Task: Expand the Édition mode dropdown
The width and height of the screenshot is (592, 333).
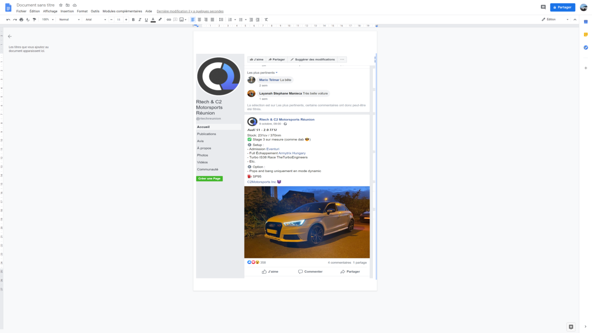Action: (555, 19)
